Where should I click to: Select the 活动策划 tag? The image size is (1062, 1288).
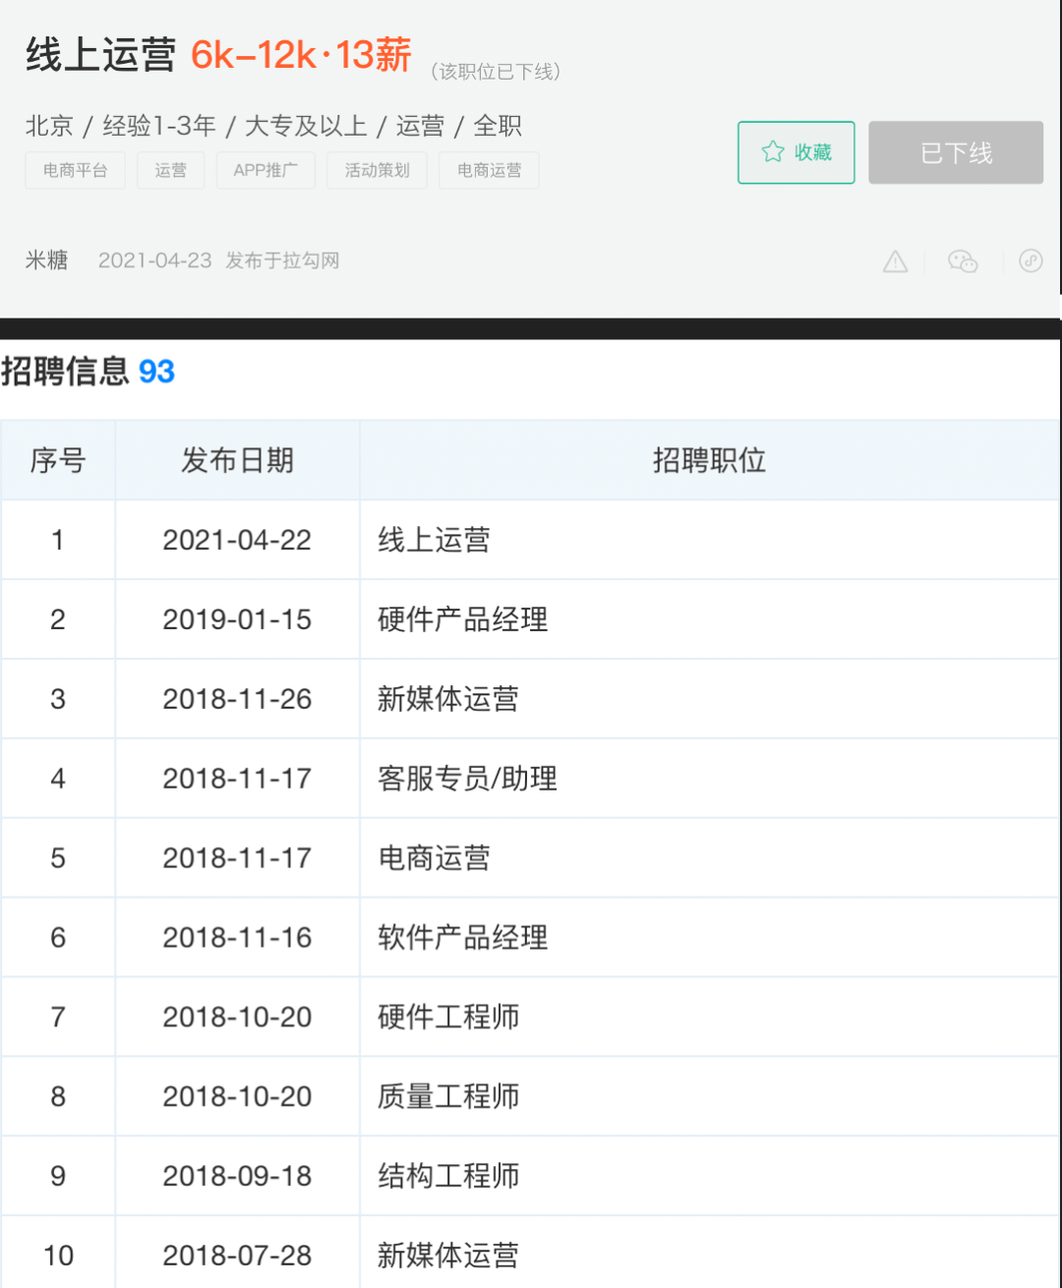pyautogui.click(x=377, y=170)
